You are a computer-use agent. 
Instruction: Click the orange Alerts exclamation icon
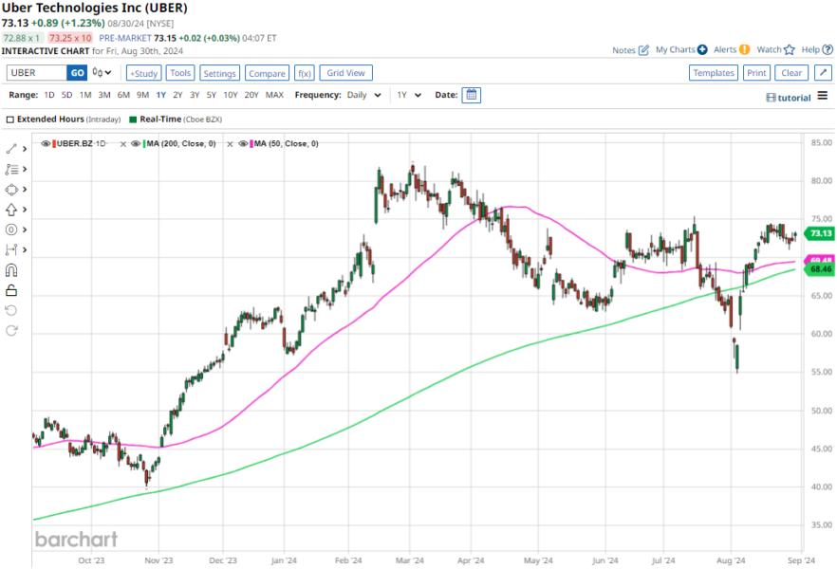click(744, 49)
